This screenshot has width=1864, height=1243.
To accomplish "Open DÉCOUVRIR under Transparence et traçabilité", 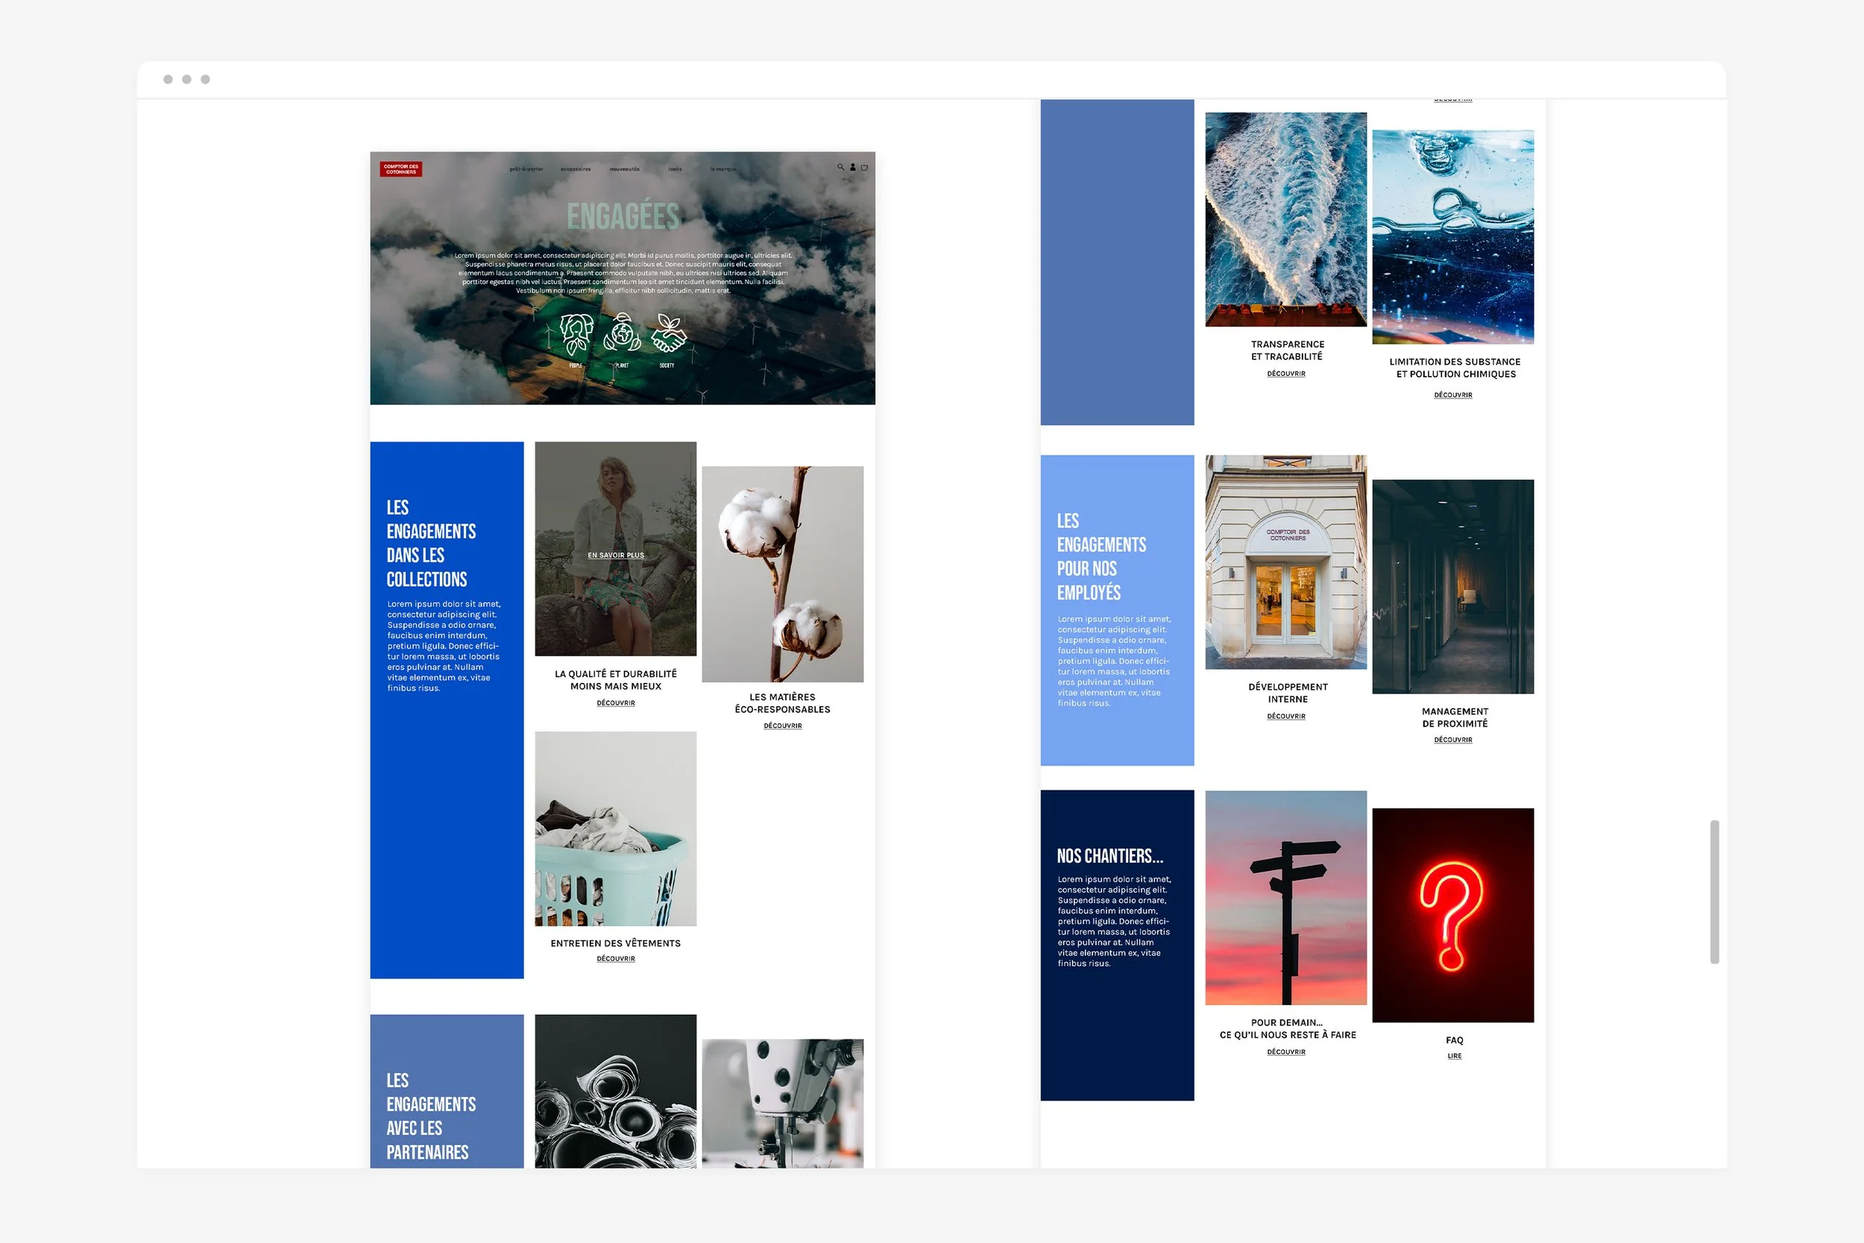I will click(1285, 374).
